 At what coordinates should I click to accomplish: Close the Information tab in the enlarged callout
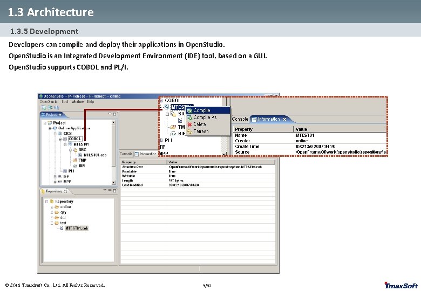pyautogui.click(x=284, y=119)
